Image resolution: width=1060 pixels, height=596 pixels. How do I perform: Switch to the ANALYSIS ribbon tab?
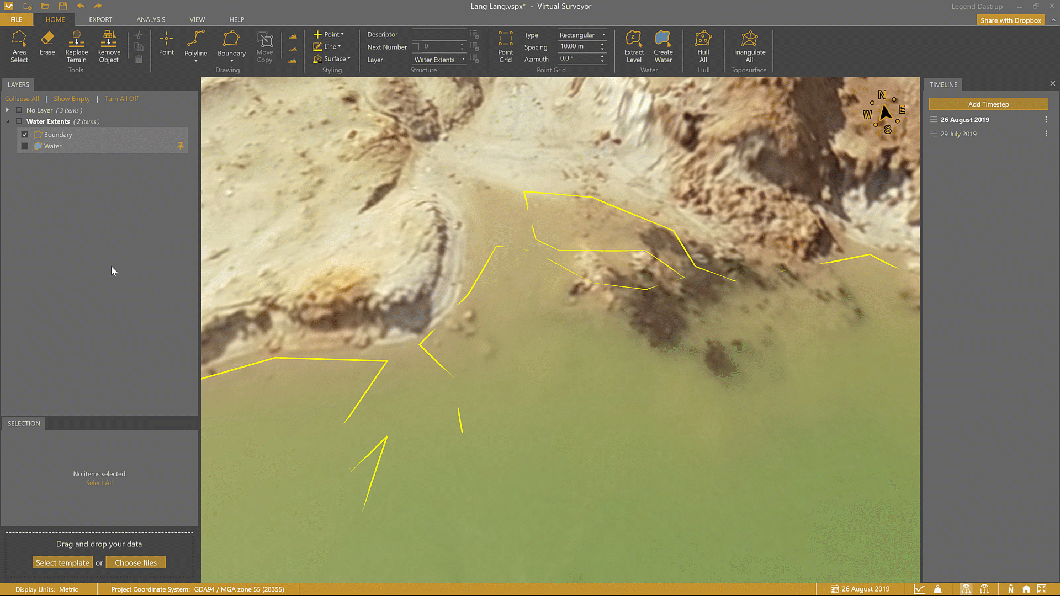(151, 19)
